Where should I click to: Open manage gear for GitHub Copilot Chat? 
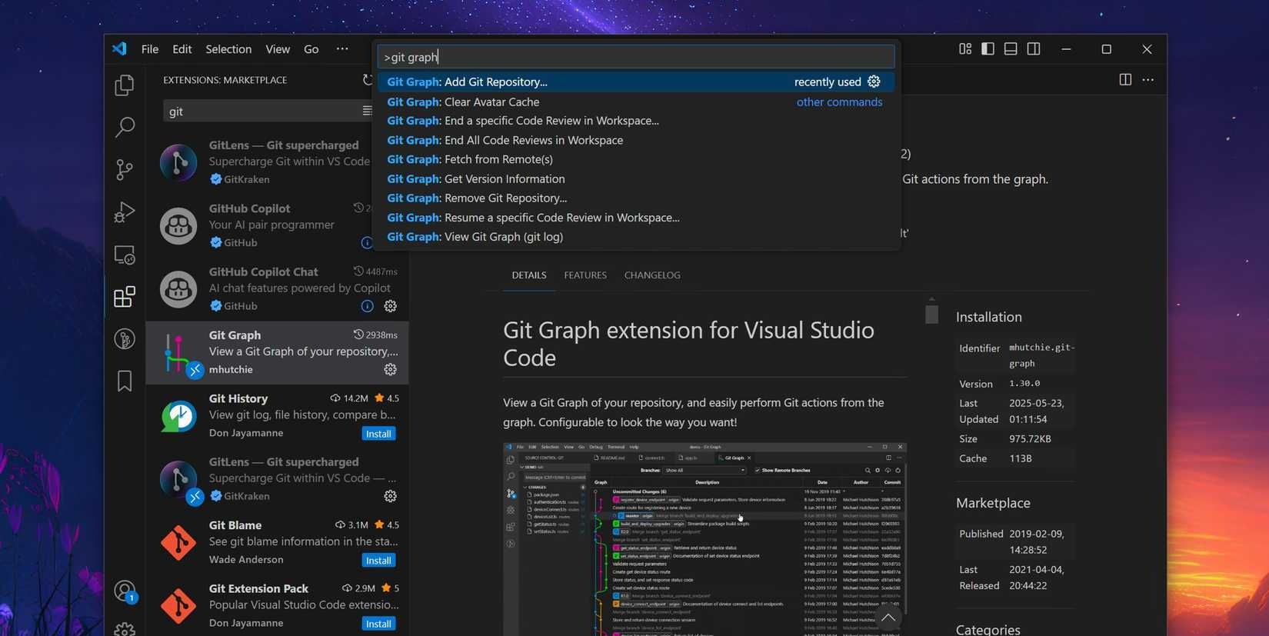pyautogui.click(x=391, y=306)
